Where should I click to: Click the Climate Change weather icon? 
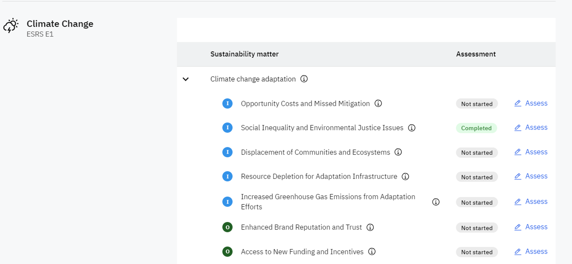click(x=11, y=26)
